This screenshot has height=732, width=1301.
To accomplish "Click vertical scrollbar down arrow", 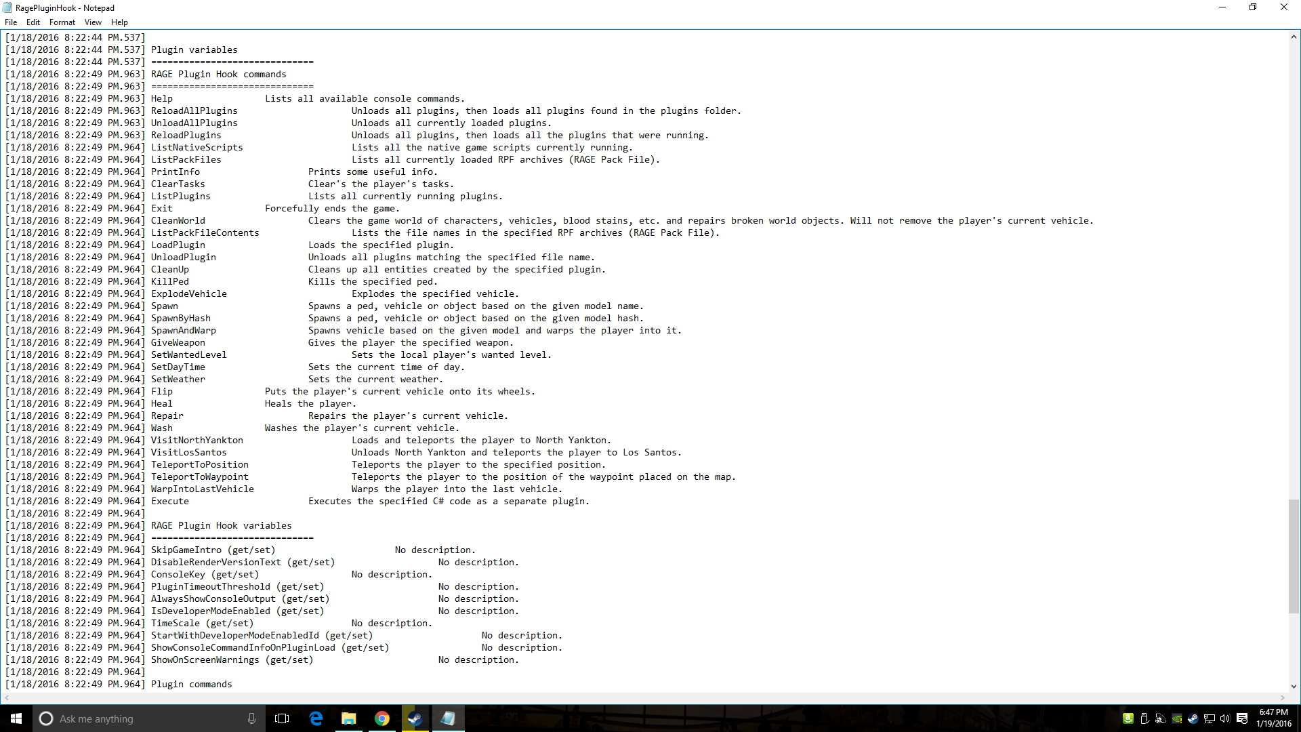I will click(1294, 686).
